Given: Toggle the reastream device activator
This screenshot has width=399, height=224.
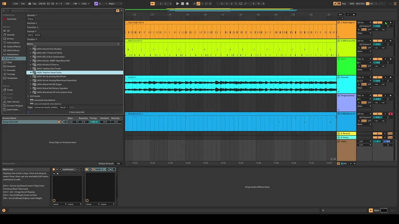Looking at the screenshot, I should tap(54, 169).
